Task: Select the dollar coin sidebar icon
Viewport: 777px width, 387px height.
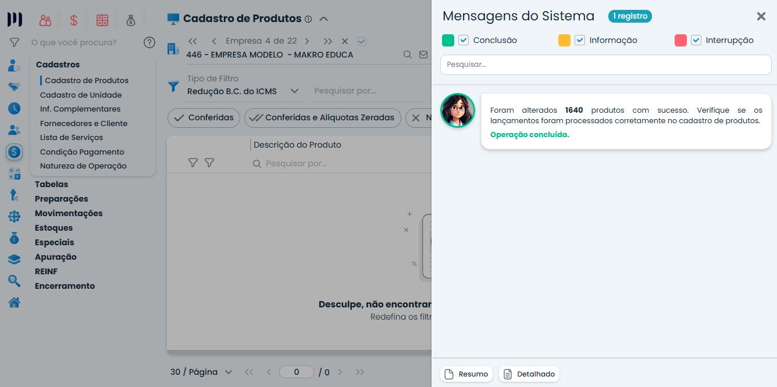Action: click(x=13, y=152)
